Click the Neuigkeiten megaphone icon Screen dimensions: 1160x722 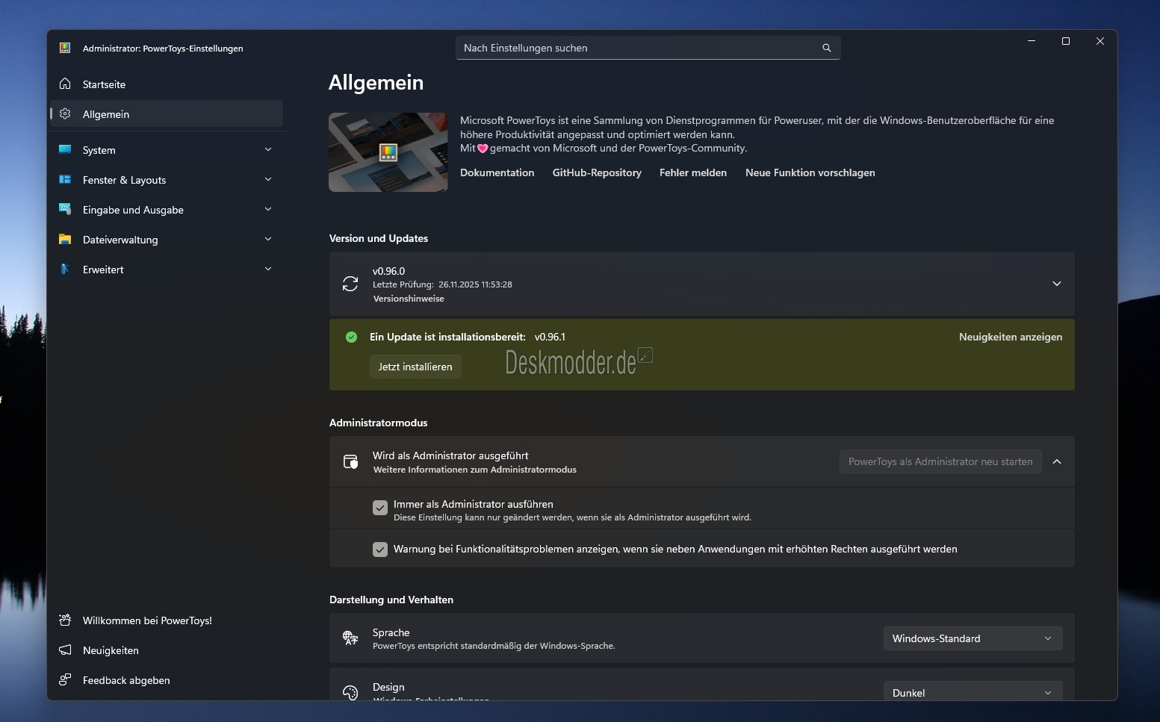pos(66,650)
